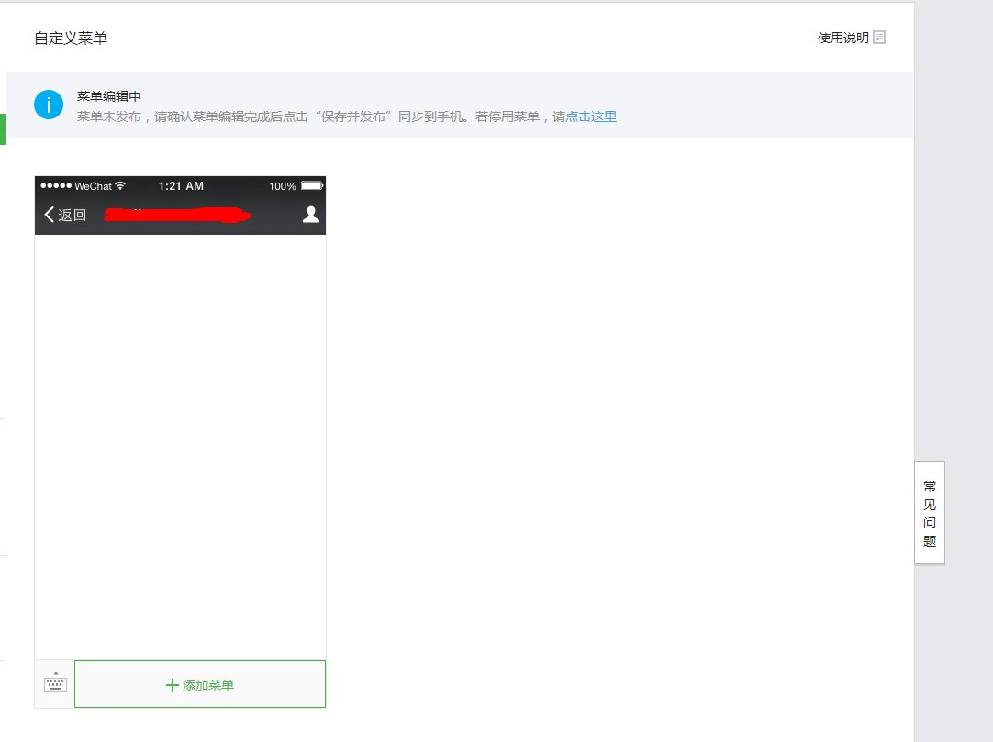The width and height of the screenshot is (993, 742).
Task: Tap the contact person icon in the phone preview
Action: (x=310, y=214)
